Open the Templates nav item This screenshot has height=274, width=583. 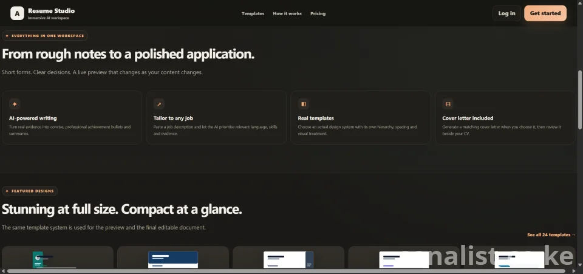[x=253, y=13]
